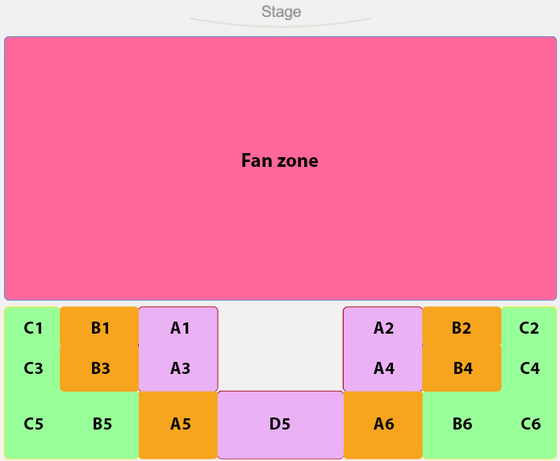Viewport: 560px width, 461px height.
Task: Pick green section C4
Action: (x=529, y=368)
